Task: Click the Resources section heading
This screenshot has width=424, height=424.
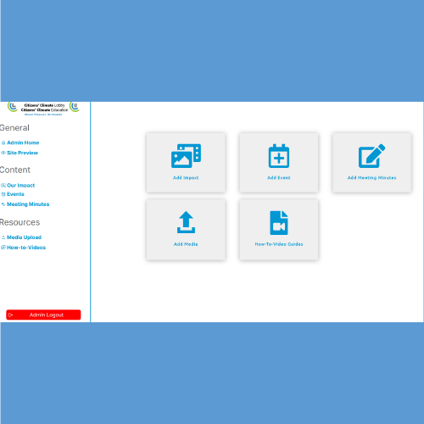Action: point(20,222)
